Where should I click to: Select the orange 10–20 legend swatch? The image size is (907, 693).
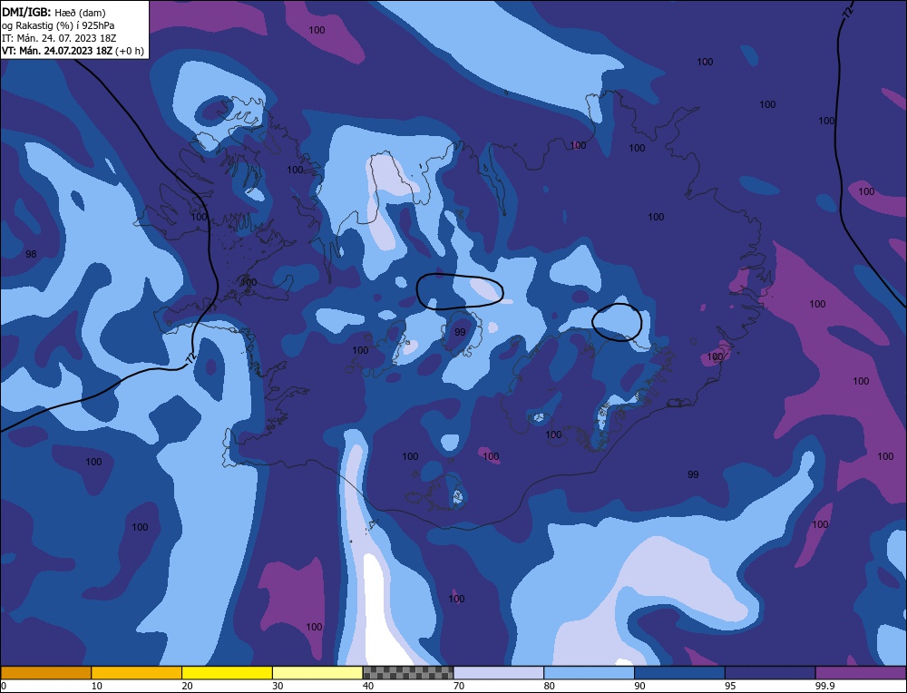(x=137, y=672)
